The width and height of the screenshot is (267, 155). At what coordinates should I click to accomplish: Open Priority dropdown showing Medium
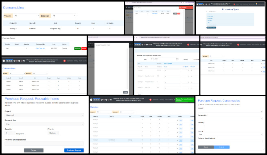pos(53,133)
